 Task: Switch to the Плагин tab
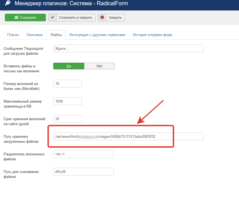(x=13, y=35)
